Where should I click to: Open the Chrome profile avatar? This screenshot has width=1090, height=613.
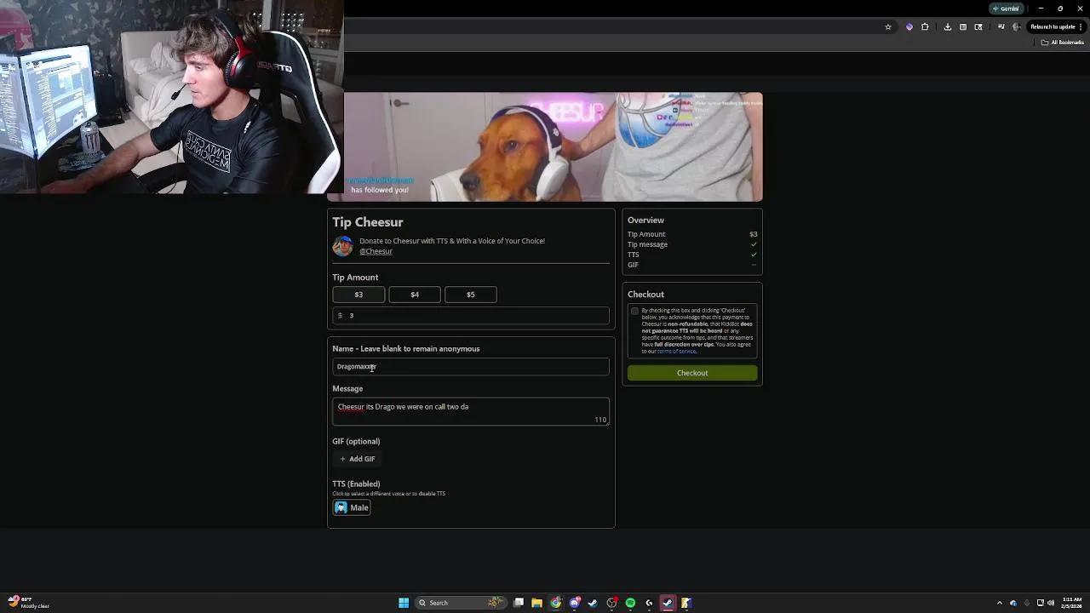click(1016, 27)
